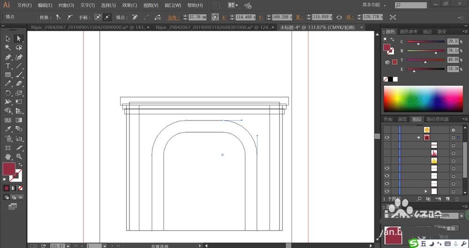
Task: Select the Pen tool
Action: coord(8,57)
